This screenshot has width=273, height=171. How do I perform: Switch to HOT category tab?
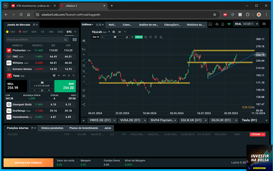(x=23, y=32)
